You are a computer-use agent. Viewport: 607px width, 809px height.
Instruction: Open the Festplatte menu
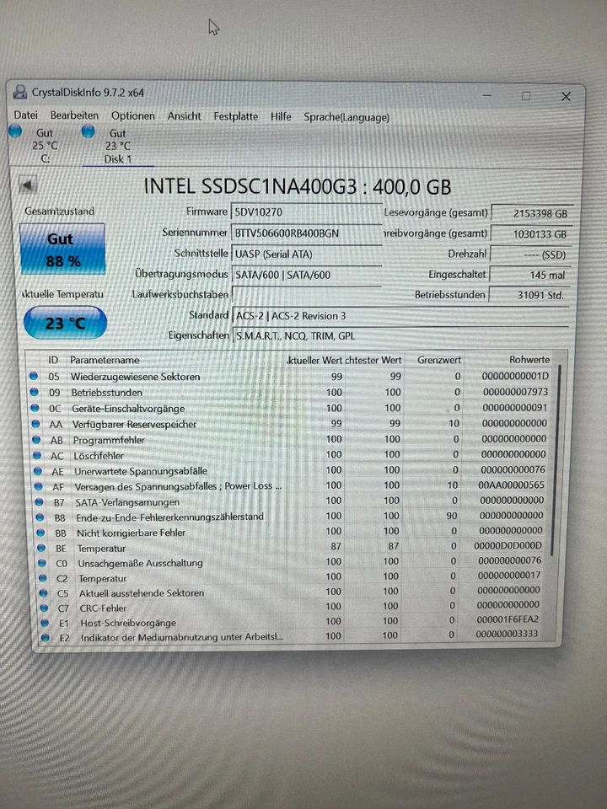[x=236, y=116]
